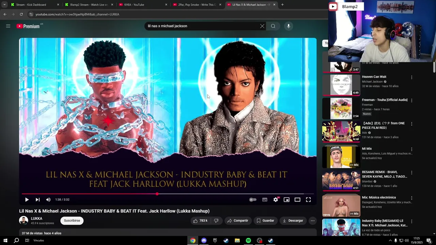Click the red progress scrubber handle
The height and width of the screenshot is (245, 436).
157,194
